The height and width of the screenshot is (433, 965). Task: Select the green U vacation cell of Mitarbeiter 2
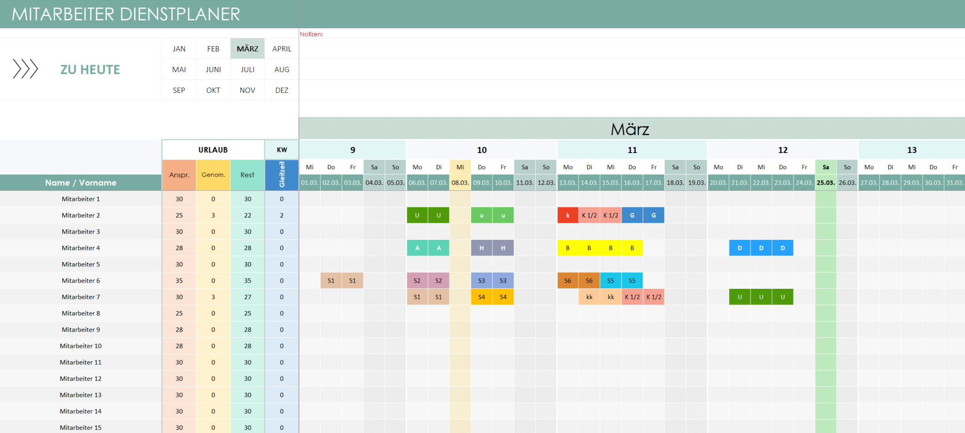point(417,215)
